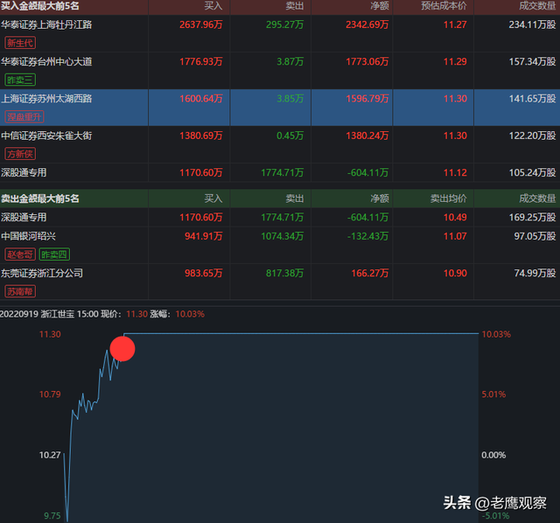560x523 pixels.
Task: Click the 5.01% percentage axis label
Action: point(493,394)
